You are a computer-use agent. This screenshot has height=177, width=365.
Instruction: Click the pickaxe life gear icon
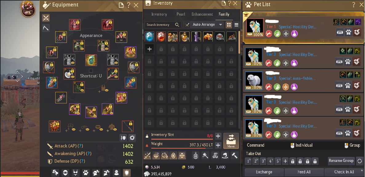46,28
